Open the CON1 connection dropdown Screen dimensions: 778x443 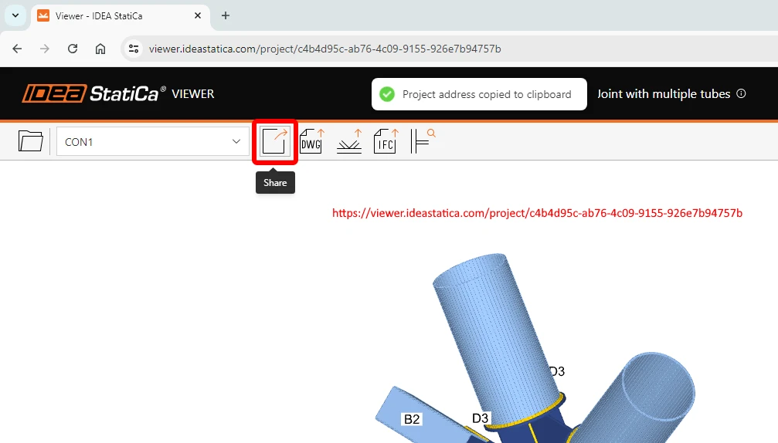[153, 141]
